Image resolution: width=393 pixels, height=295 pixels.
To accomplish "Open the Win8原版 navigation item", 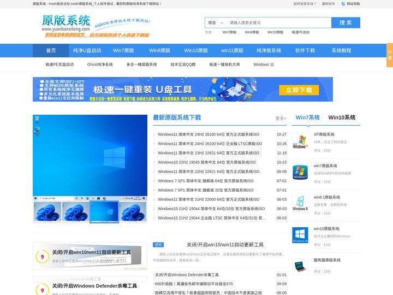I will pyautogui.click(x=159, y=50).
